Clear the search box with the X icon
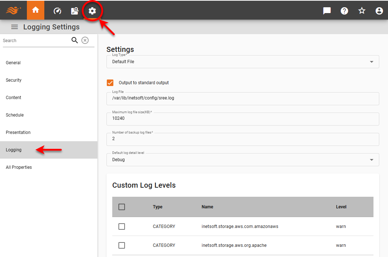 pos(85,40)
